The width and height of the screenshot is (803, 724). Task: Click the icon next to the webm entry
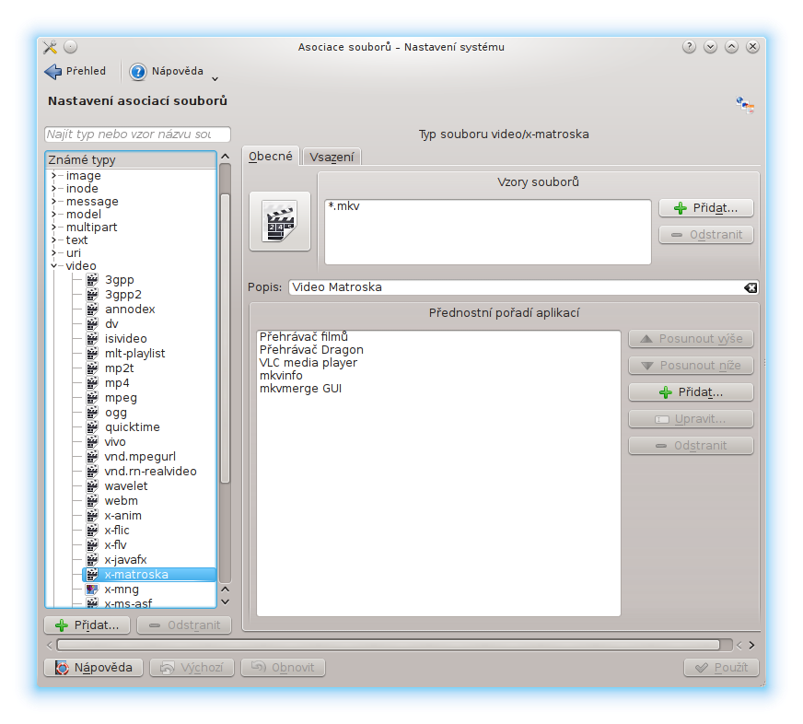point(92,501)
